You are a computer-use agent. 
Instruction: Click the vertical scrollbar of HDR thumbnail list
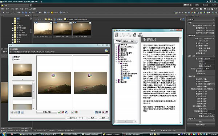click(x=33, y=95)
